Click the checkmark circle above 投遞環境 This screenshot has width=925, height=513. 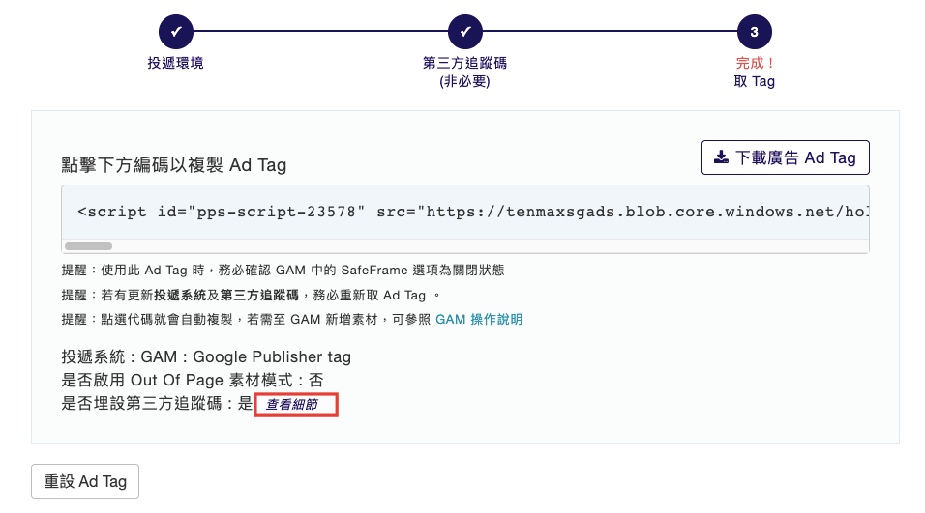point(176,32)
